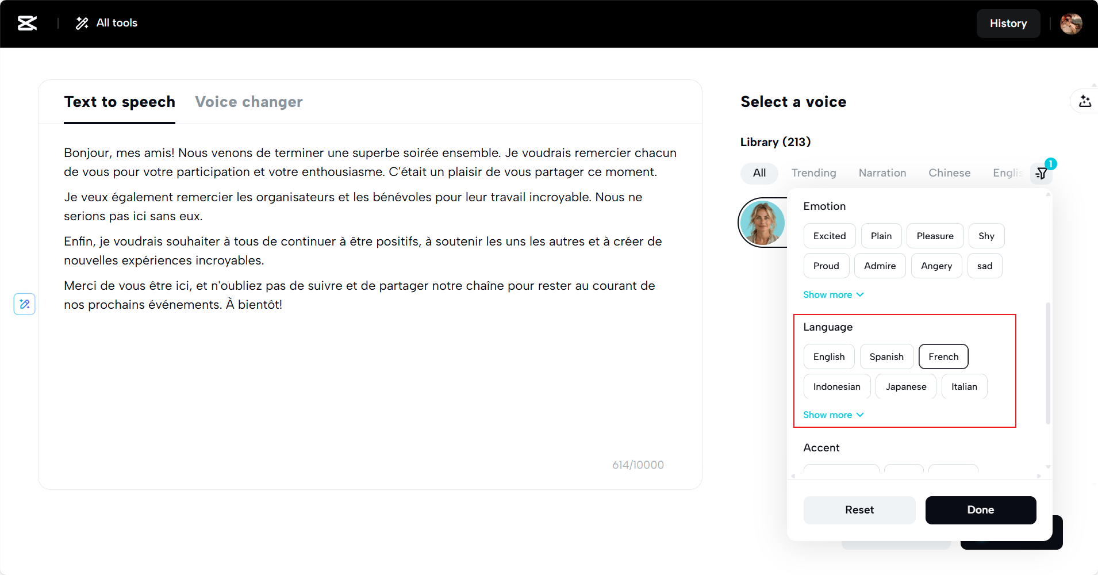The width and height of the screenshot is (1098, 575).
Task: Click the custom voice upload icon
Action: click(x=1085, y=101)
